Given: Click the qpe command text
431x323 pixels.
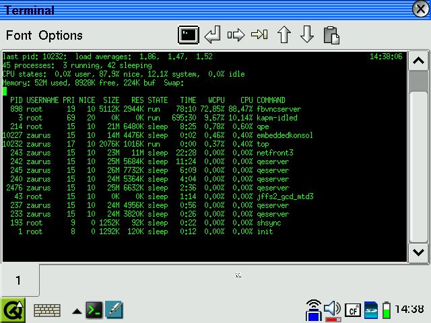Looking at the screenshot, I should (x=263, y=127).
